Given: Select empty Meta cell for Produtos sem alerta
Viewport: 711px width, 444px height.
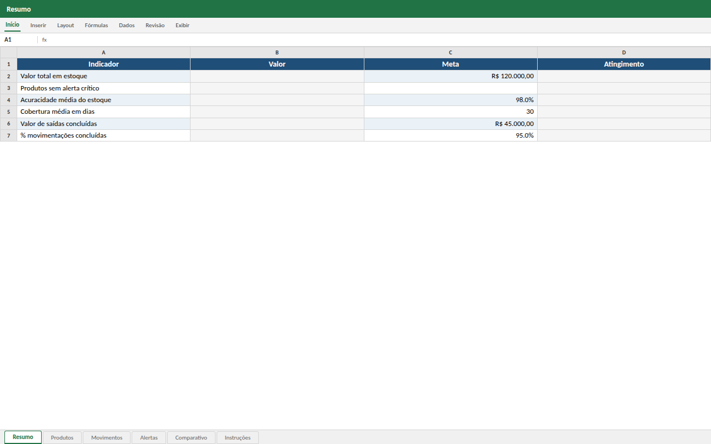Looking at the screenshot, I should click(450, 88).
